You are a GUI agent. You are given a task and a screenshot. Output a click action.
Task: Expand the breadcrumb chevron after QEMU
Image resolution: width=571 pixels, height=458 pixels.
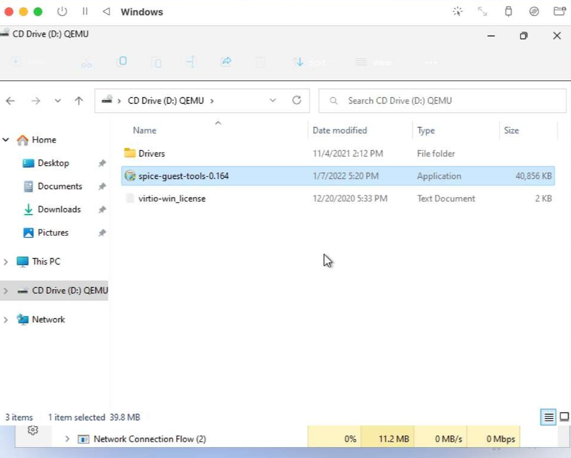click(212, 101)
